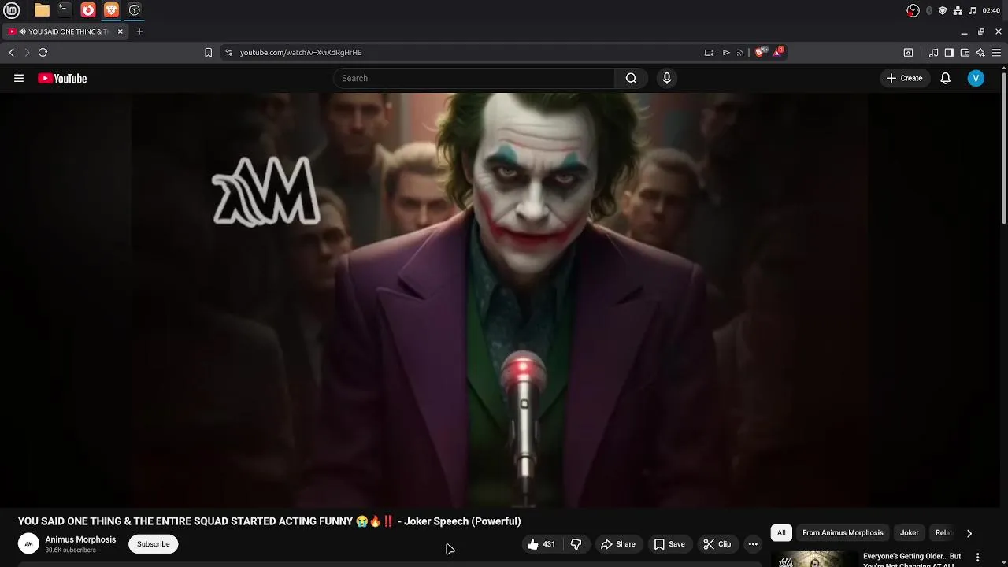Click the screen cast icon in address bar

pos(709,52)
